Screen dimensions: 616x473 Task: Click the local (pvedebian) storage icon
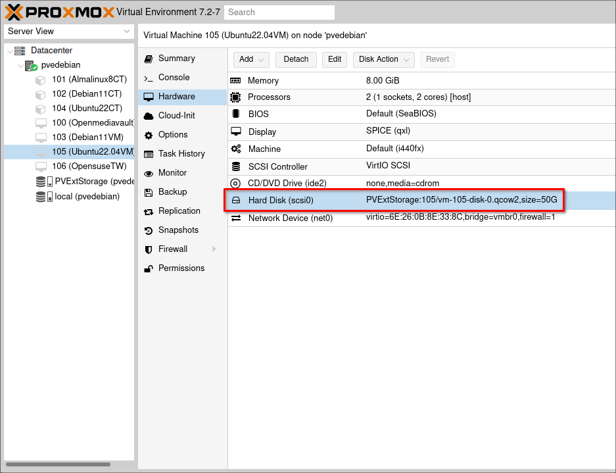[44, 196]
